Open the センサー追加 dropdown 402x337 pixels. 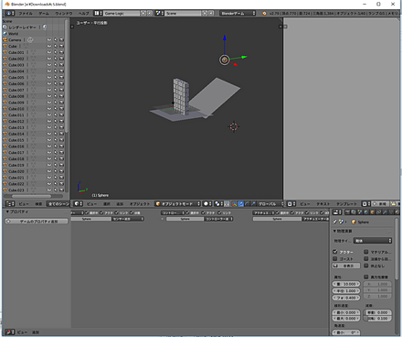128,219
